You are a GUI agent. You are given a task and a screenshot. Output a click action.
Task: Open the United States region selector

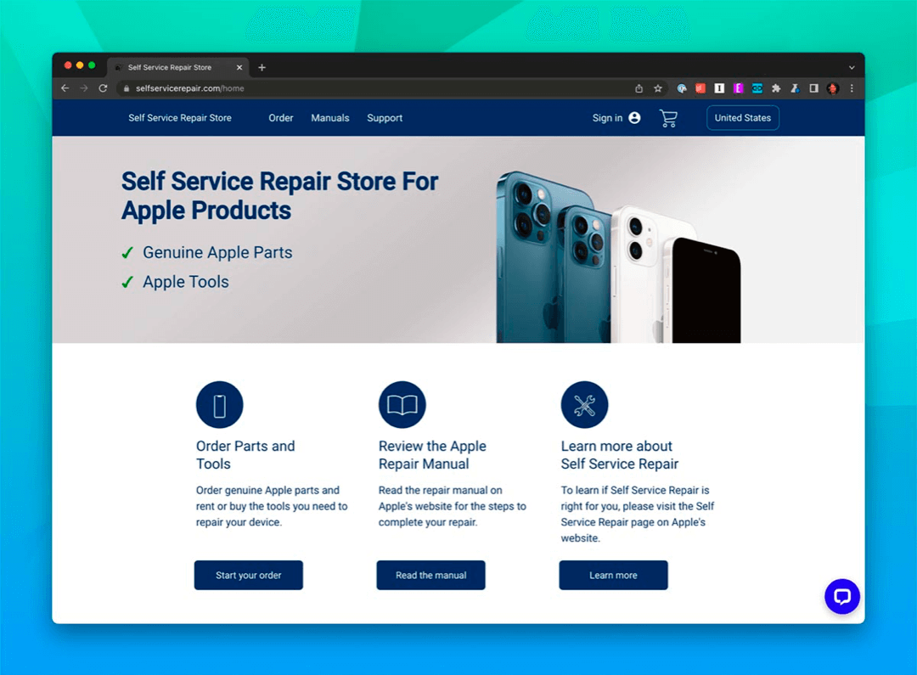click(x=743, y=118)
